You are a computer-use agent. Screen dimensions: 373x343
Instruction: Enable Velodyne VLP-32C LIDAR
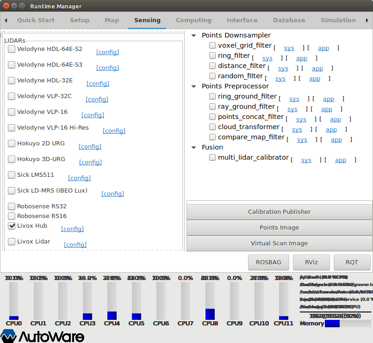click(x=12, y=96)
